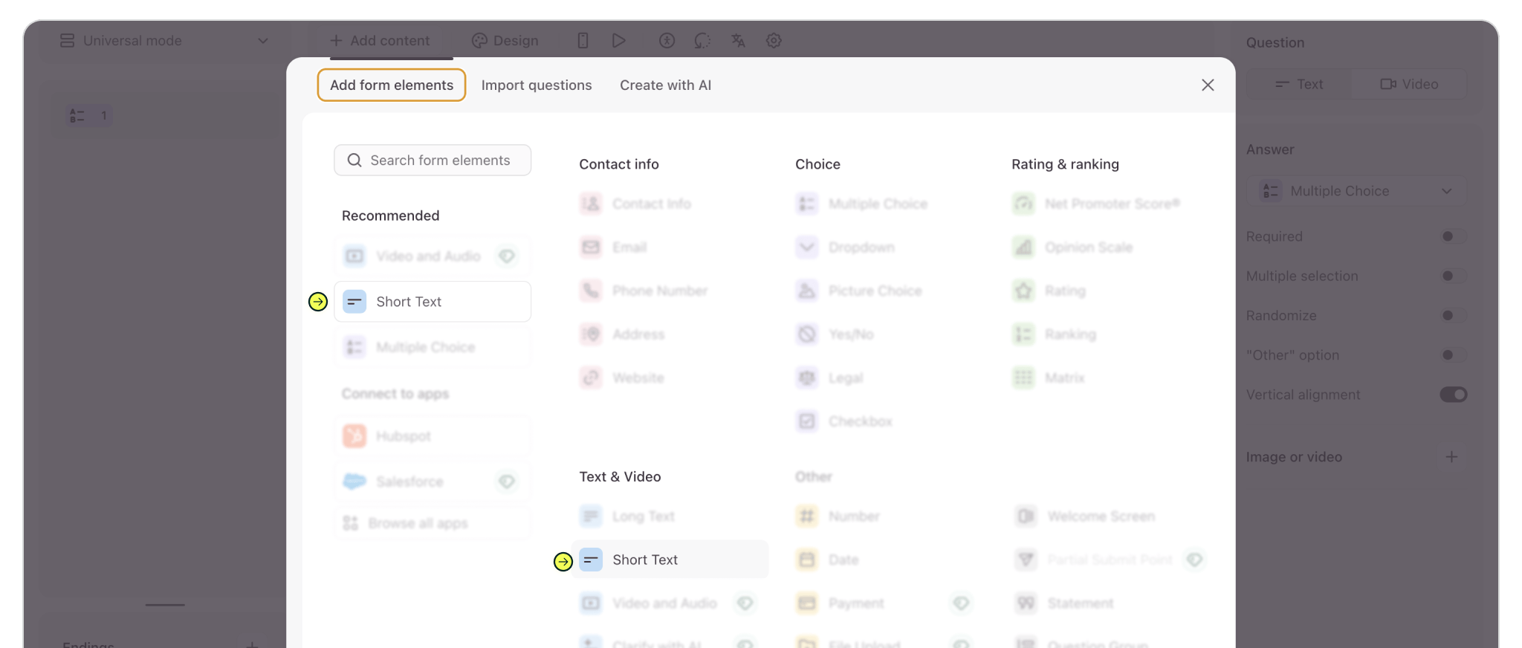Add the Number element
Screen dimensions: 1522x648
coord(838,516)
